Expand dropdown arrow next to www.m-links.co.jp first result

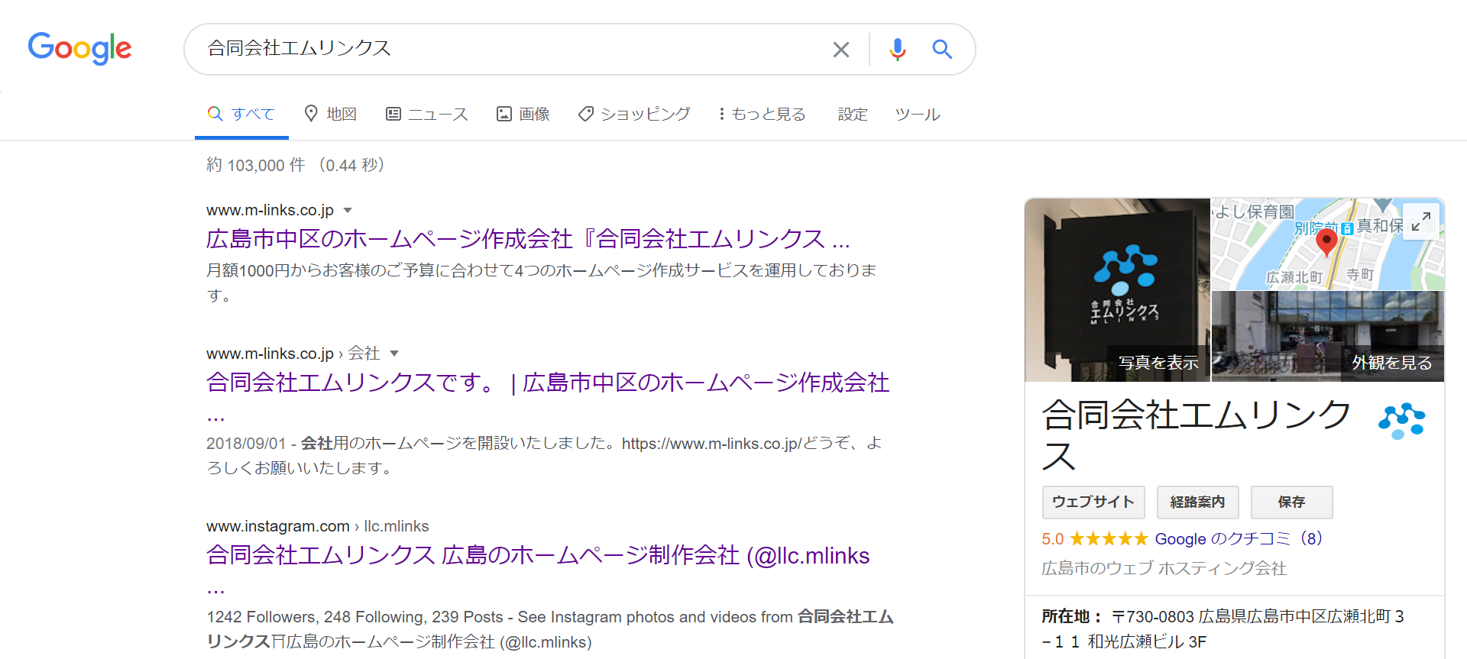coord(348,210)
